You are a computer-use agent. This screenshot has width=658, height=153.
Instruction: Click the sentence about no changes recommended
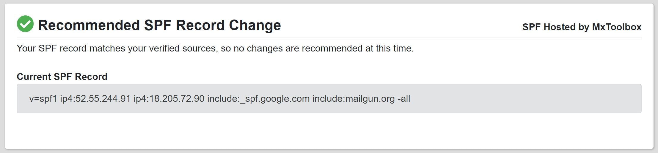215,48
